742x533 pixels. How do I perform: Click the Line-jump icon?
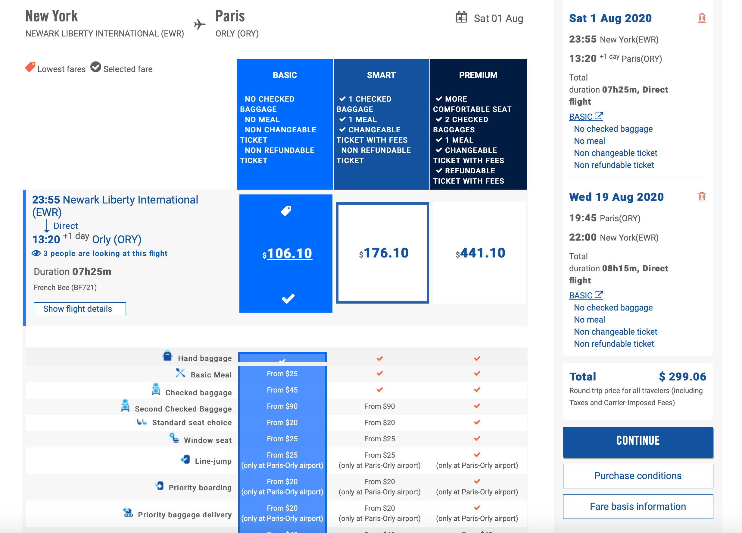(x=185, y=459)
